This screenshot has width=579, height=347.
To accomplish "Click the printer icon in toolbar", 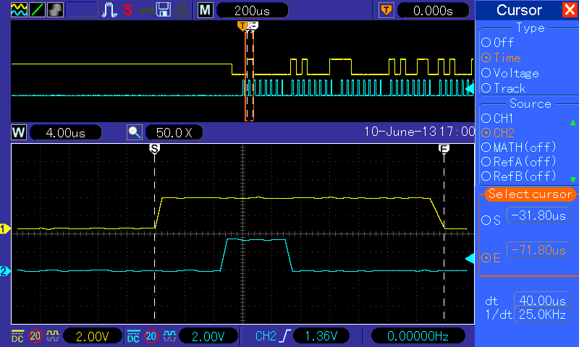I will (182, 9).
